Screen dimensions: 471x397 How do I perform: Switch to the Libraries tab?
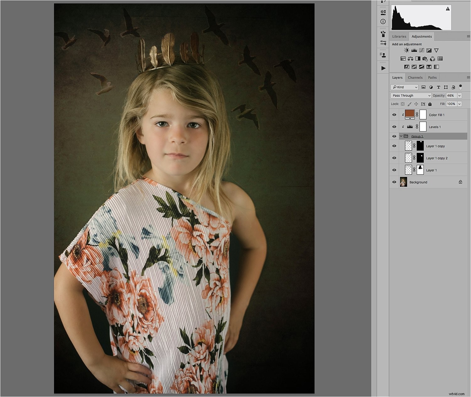(x=399, y=36)
